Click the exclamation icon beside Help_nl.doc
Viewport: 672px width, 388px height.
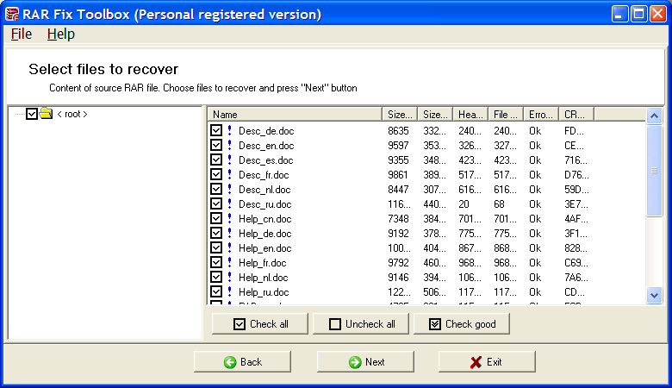pyautogui.click(x=230, y=277)
